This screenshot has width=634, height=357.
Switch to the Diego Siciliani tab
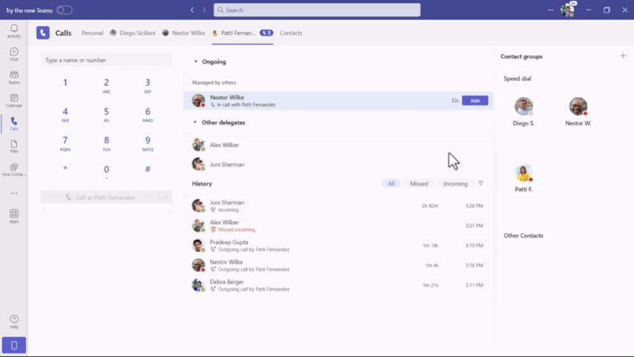[133, 33]
